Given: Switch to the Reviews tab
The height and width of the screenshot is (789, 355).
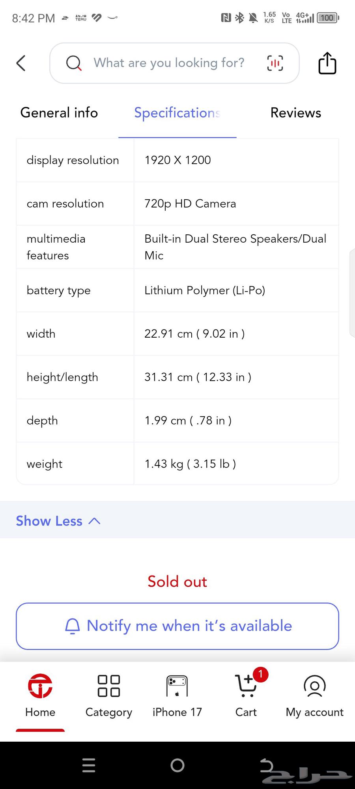Looking at the screenshot, I should click(295, 113).
